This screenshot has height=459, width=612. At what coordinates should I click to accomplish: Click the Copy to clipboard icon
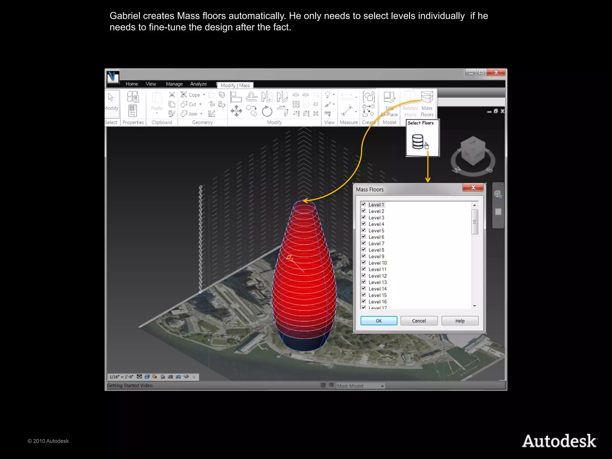point(172,104)
